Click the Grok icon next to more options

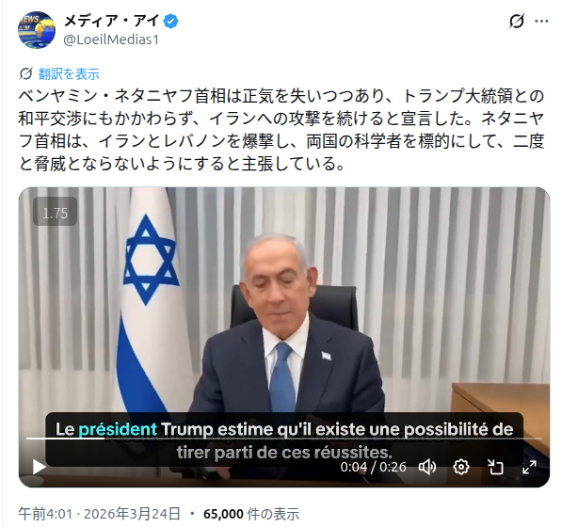[517, 22]
